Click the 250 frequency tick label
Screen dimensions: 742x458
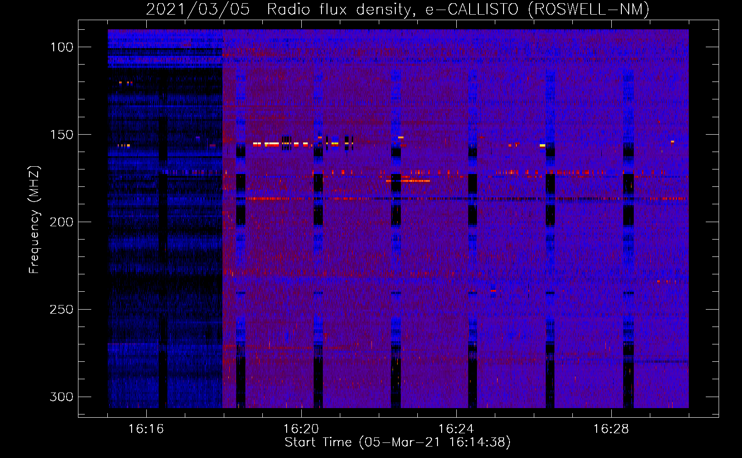[x=61, y=310]
